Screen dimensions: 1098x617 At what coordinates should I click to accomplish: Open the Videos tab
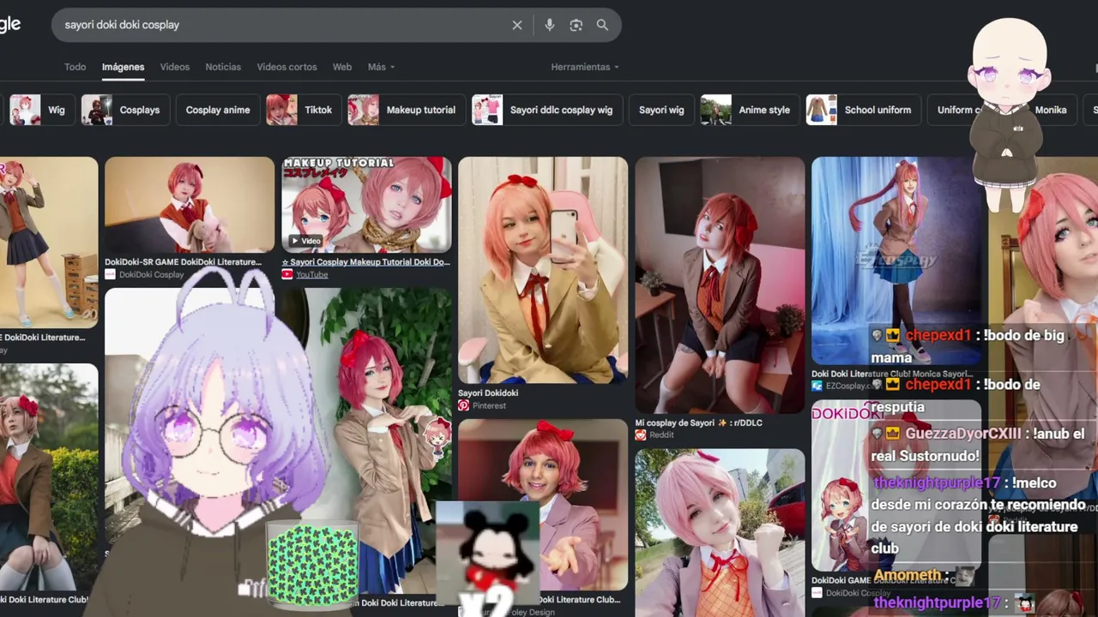coord(175,67)
